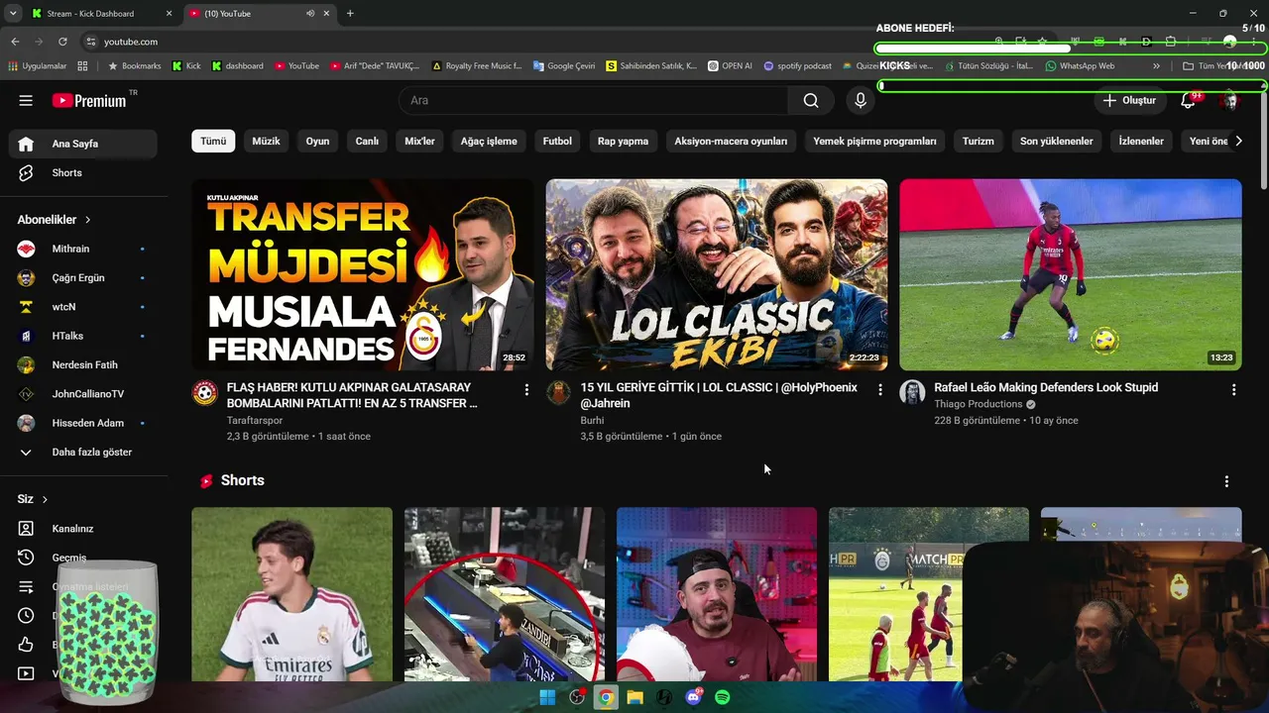Open the Geçmiş history icon
1269x713 pixels.
pos(26,558)
